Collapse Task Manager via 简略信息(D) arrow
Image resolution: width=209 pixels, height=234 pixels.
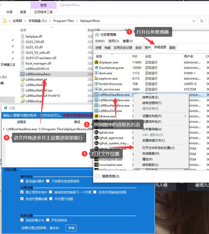97,176
